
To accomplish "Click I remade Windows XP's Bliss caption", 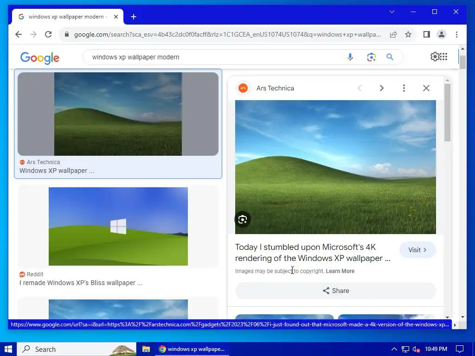I will [x=81, y=283].
